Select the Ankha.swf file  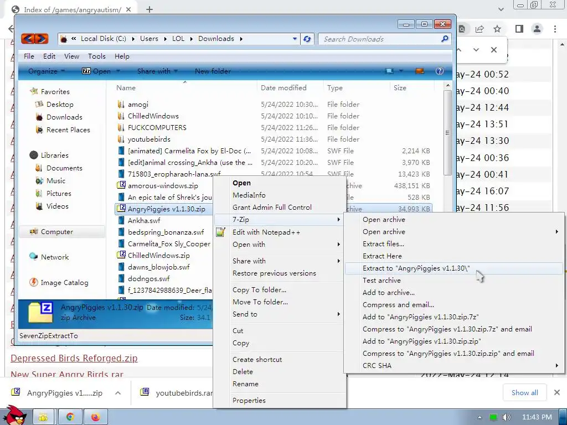tap(144, 220)
